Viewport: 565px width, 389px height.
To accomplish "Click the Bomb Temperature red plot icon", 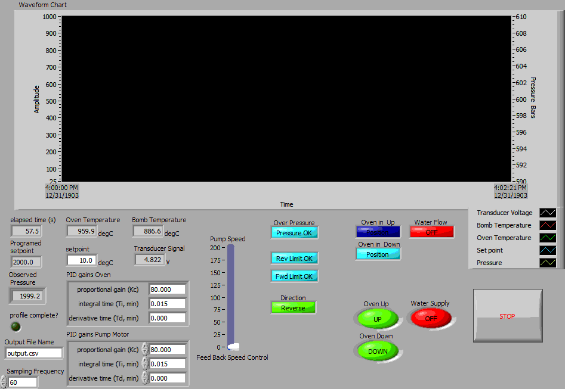I will tap(547, 225).
